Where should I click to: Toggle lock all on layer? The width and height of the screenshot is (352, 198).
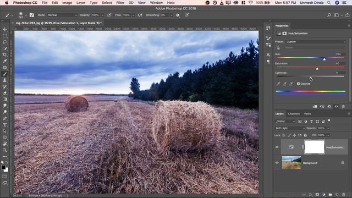click(x=305, y=135)
